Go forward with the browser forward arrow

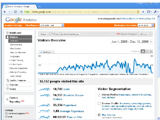point(9,12)
